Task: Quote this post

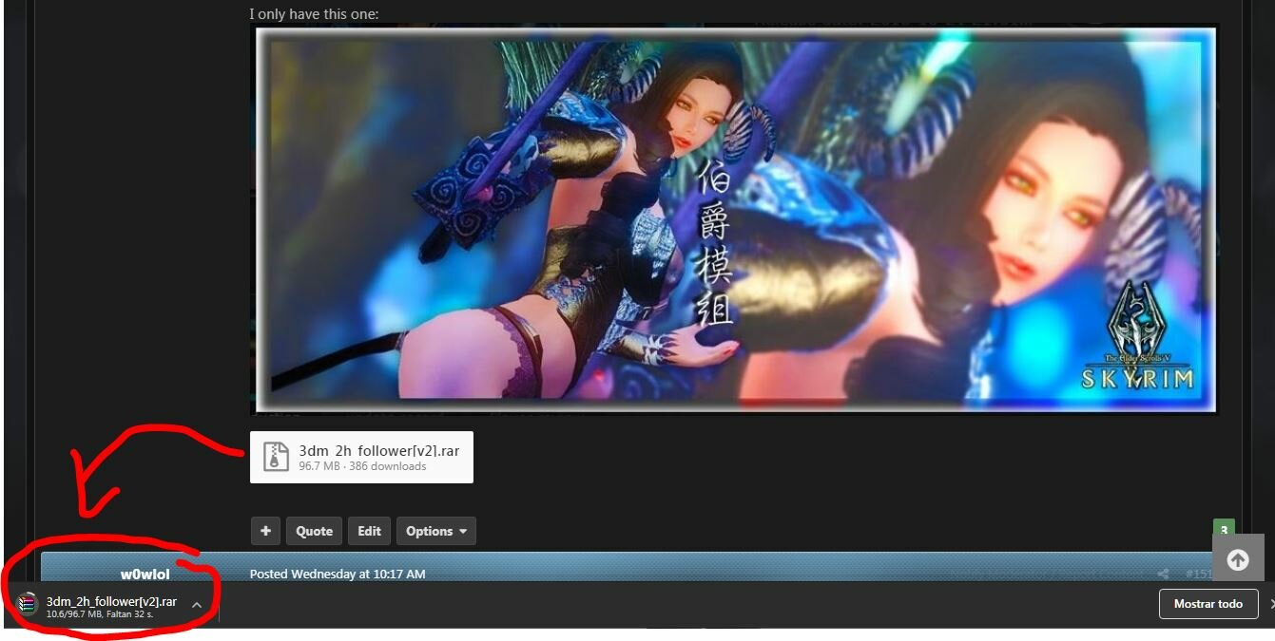Action: [x=314, y=531]
